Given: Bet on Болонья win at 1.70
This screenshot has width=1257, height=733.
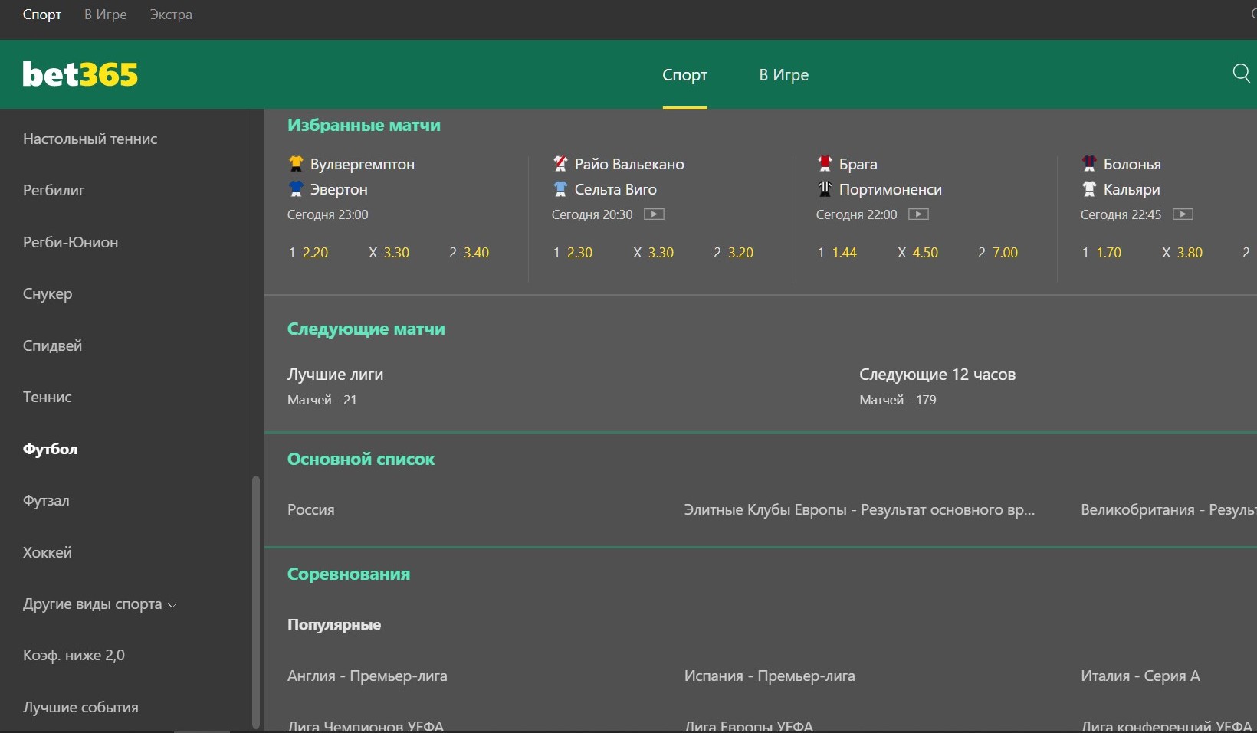Looking at the screenshot, I should [1101, 253].
